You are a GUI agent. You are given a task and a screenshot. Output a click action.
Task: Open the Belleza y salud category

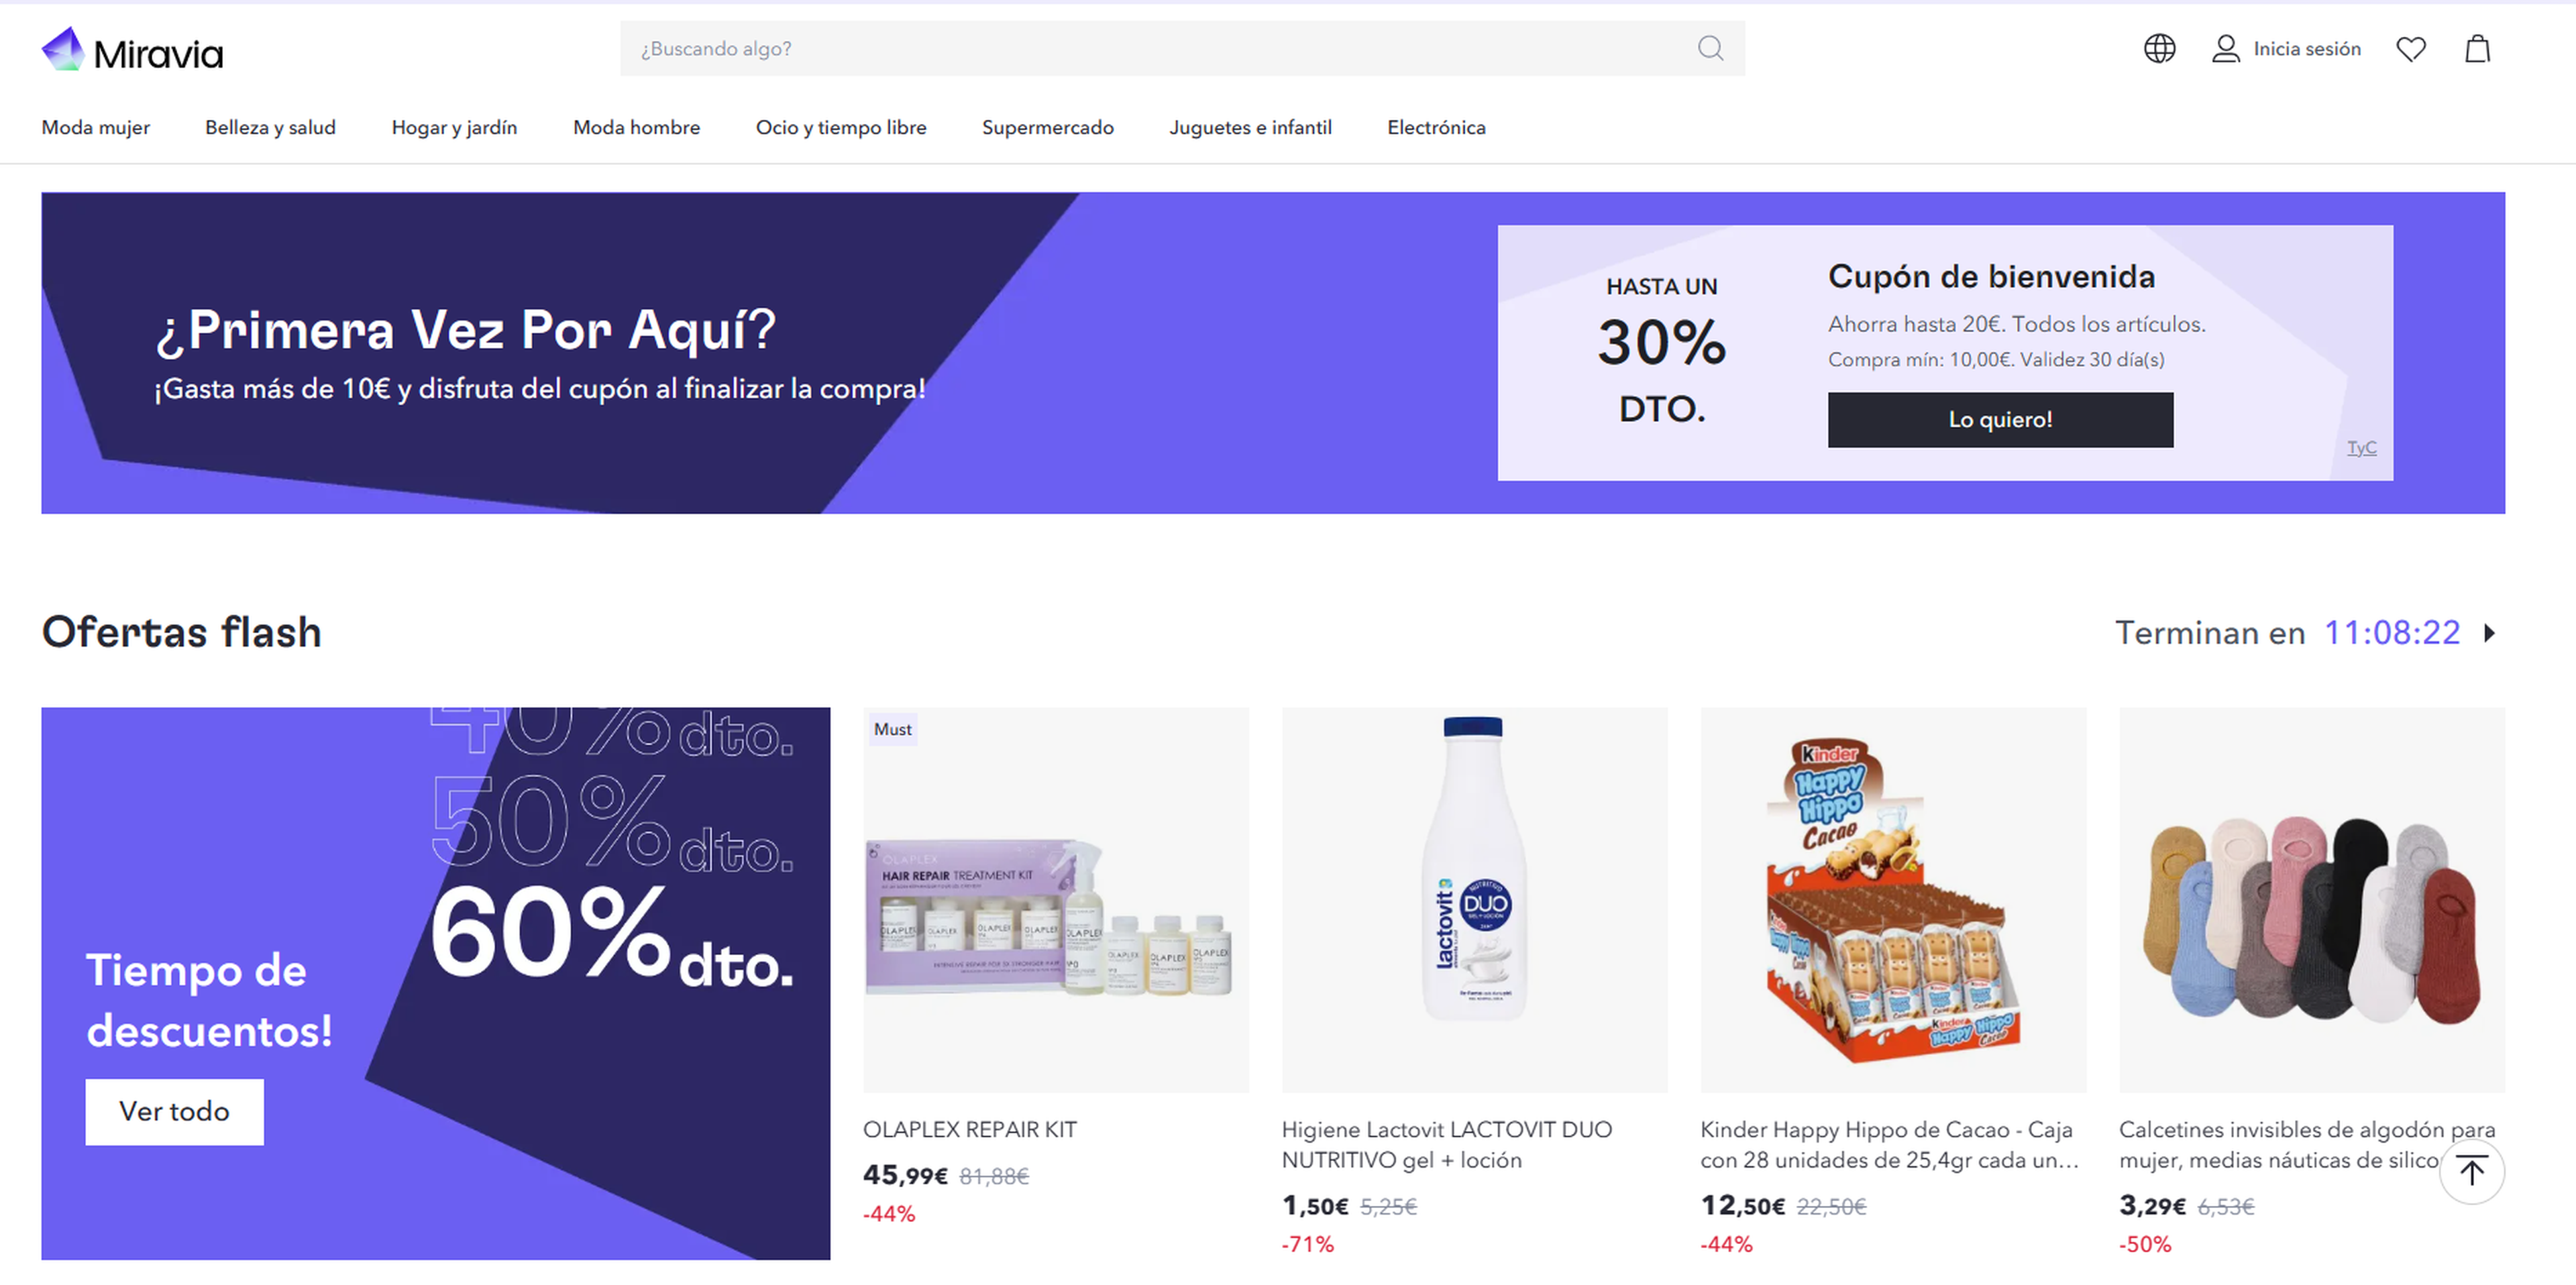click(x=270, y=127)
